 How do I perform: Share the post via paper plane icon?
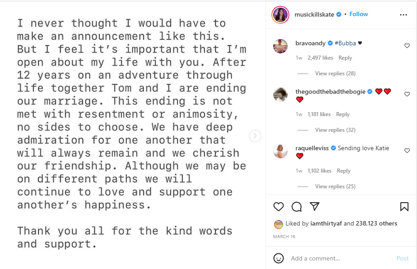(x=315, y=207)
